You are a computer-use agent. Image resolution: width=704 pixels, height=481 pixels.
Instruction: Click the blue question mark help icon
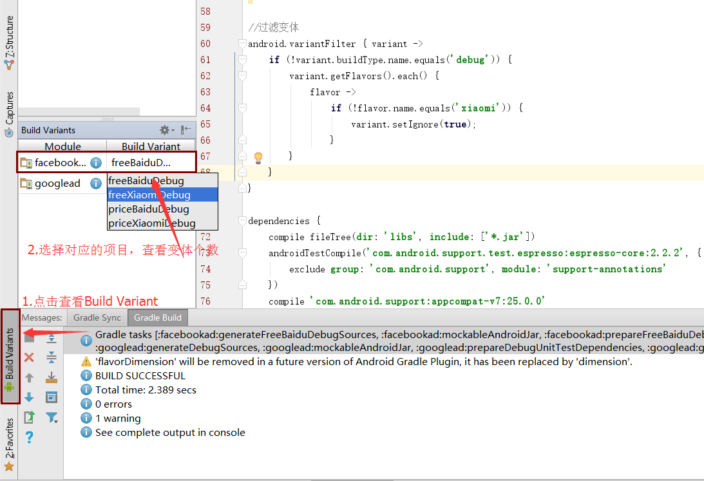tap(29, 438)
